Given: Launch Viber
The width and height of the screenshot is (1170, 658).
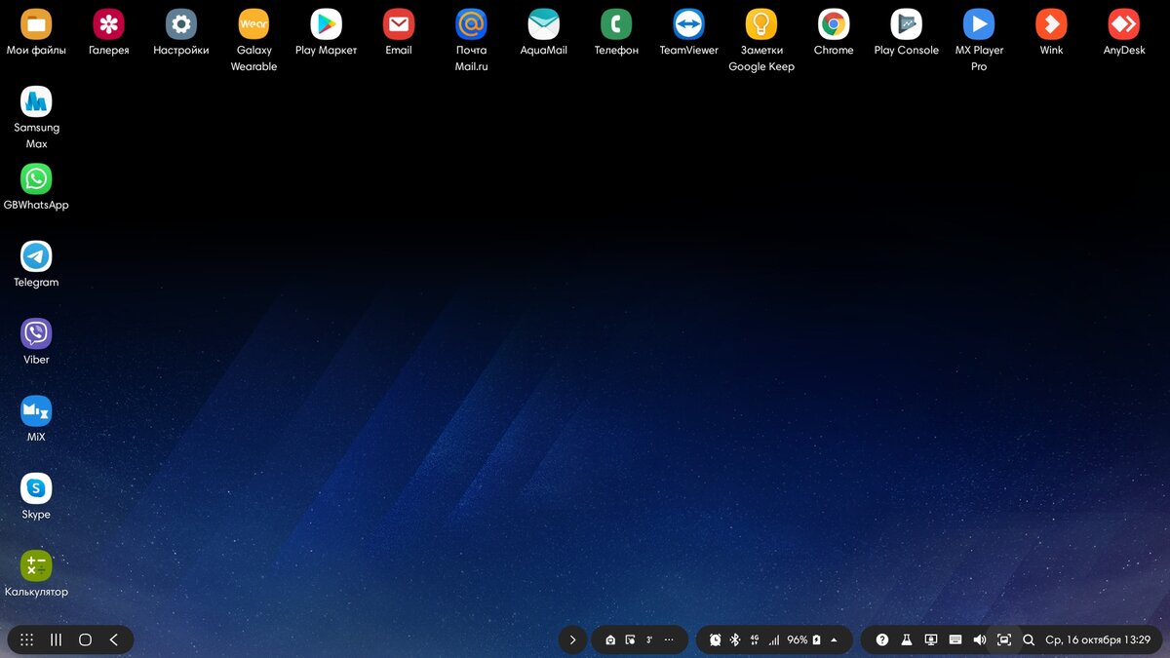Looking at the screenshot, I should coord(36,340).
